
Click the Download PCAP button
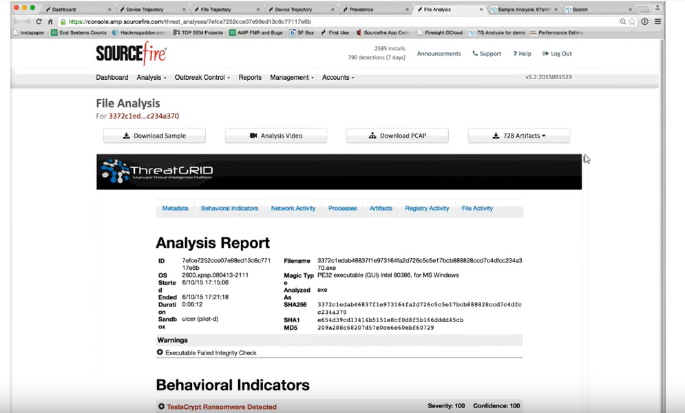pos(397,136)
